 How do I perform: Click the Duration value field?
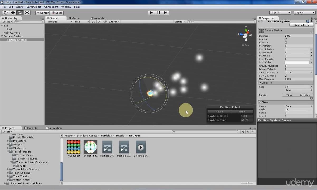click(x=299, y=36)
